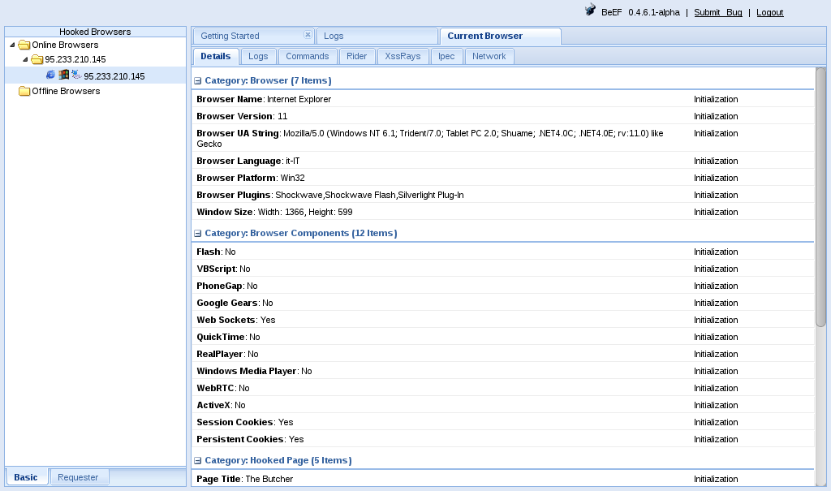
Task: Click the Submit Bug link
Action: [718, 12]
